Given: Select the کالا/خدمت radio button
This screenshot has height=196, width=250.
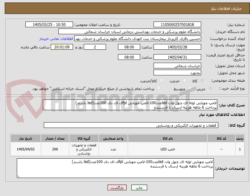Looking at the screenshot, I should [162, 80].
